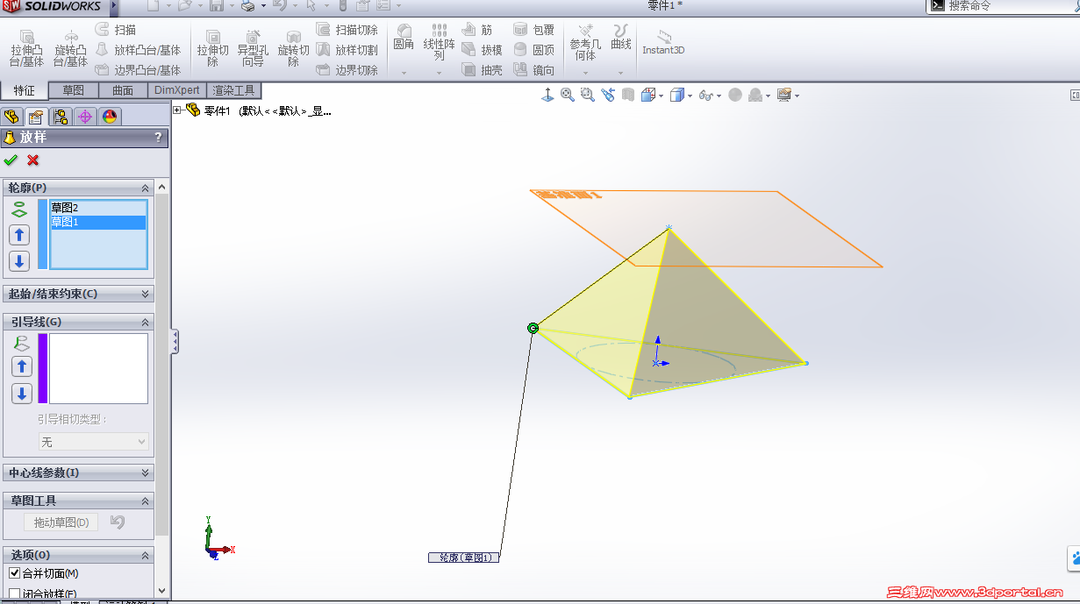Open the Hide/Show Items dropdown arrow
The height and width of the screenshot is (604, 1080).
pyautogui.click(x=719, y=96)
